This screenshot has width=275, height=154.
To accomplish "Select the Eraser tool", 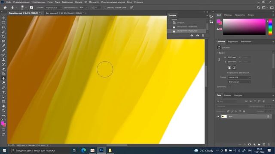I will [x=3, y=69].
